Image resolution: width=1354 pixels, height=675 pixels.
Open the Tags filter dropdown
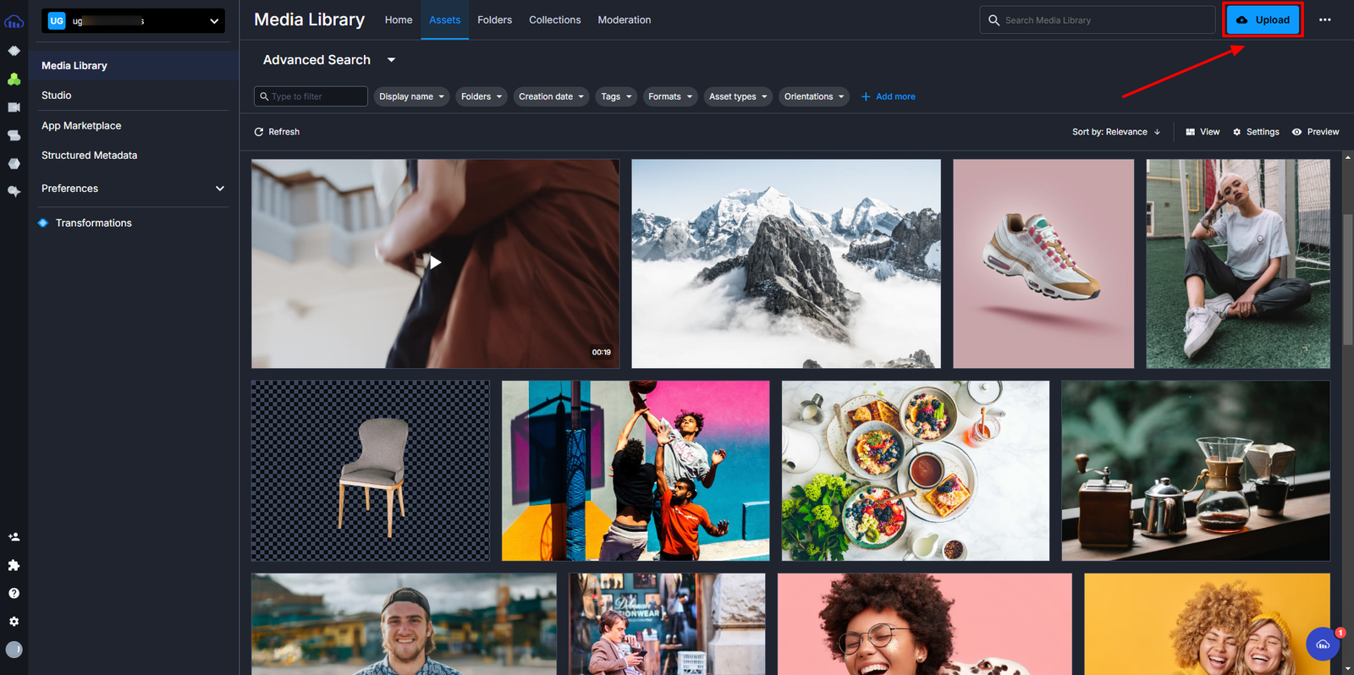(616, 96)
